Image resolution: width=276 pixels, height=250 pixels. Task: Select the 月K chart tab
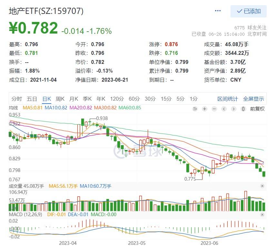point(74,99)
